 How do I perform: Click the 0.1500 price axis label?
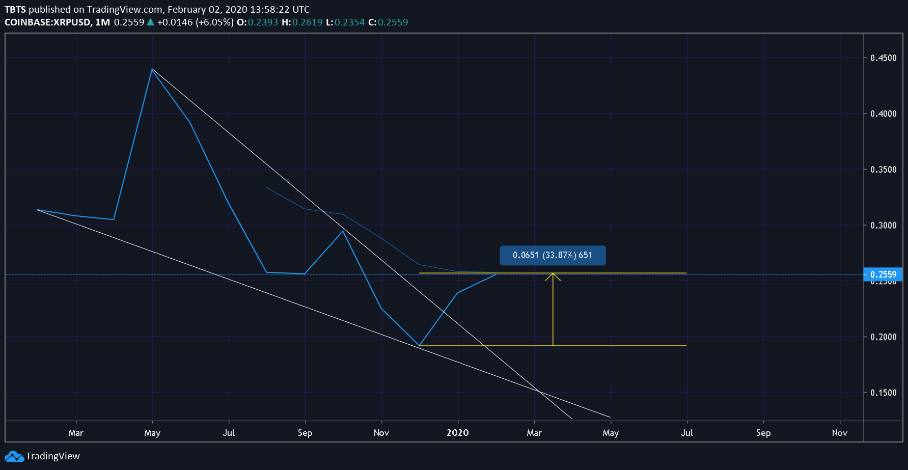tap(883, 393)
